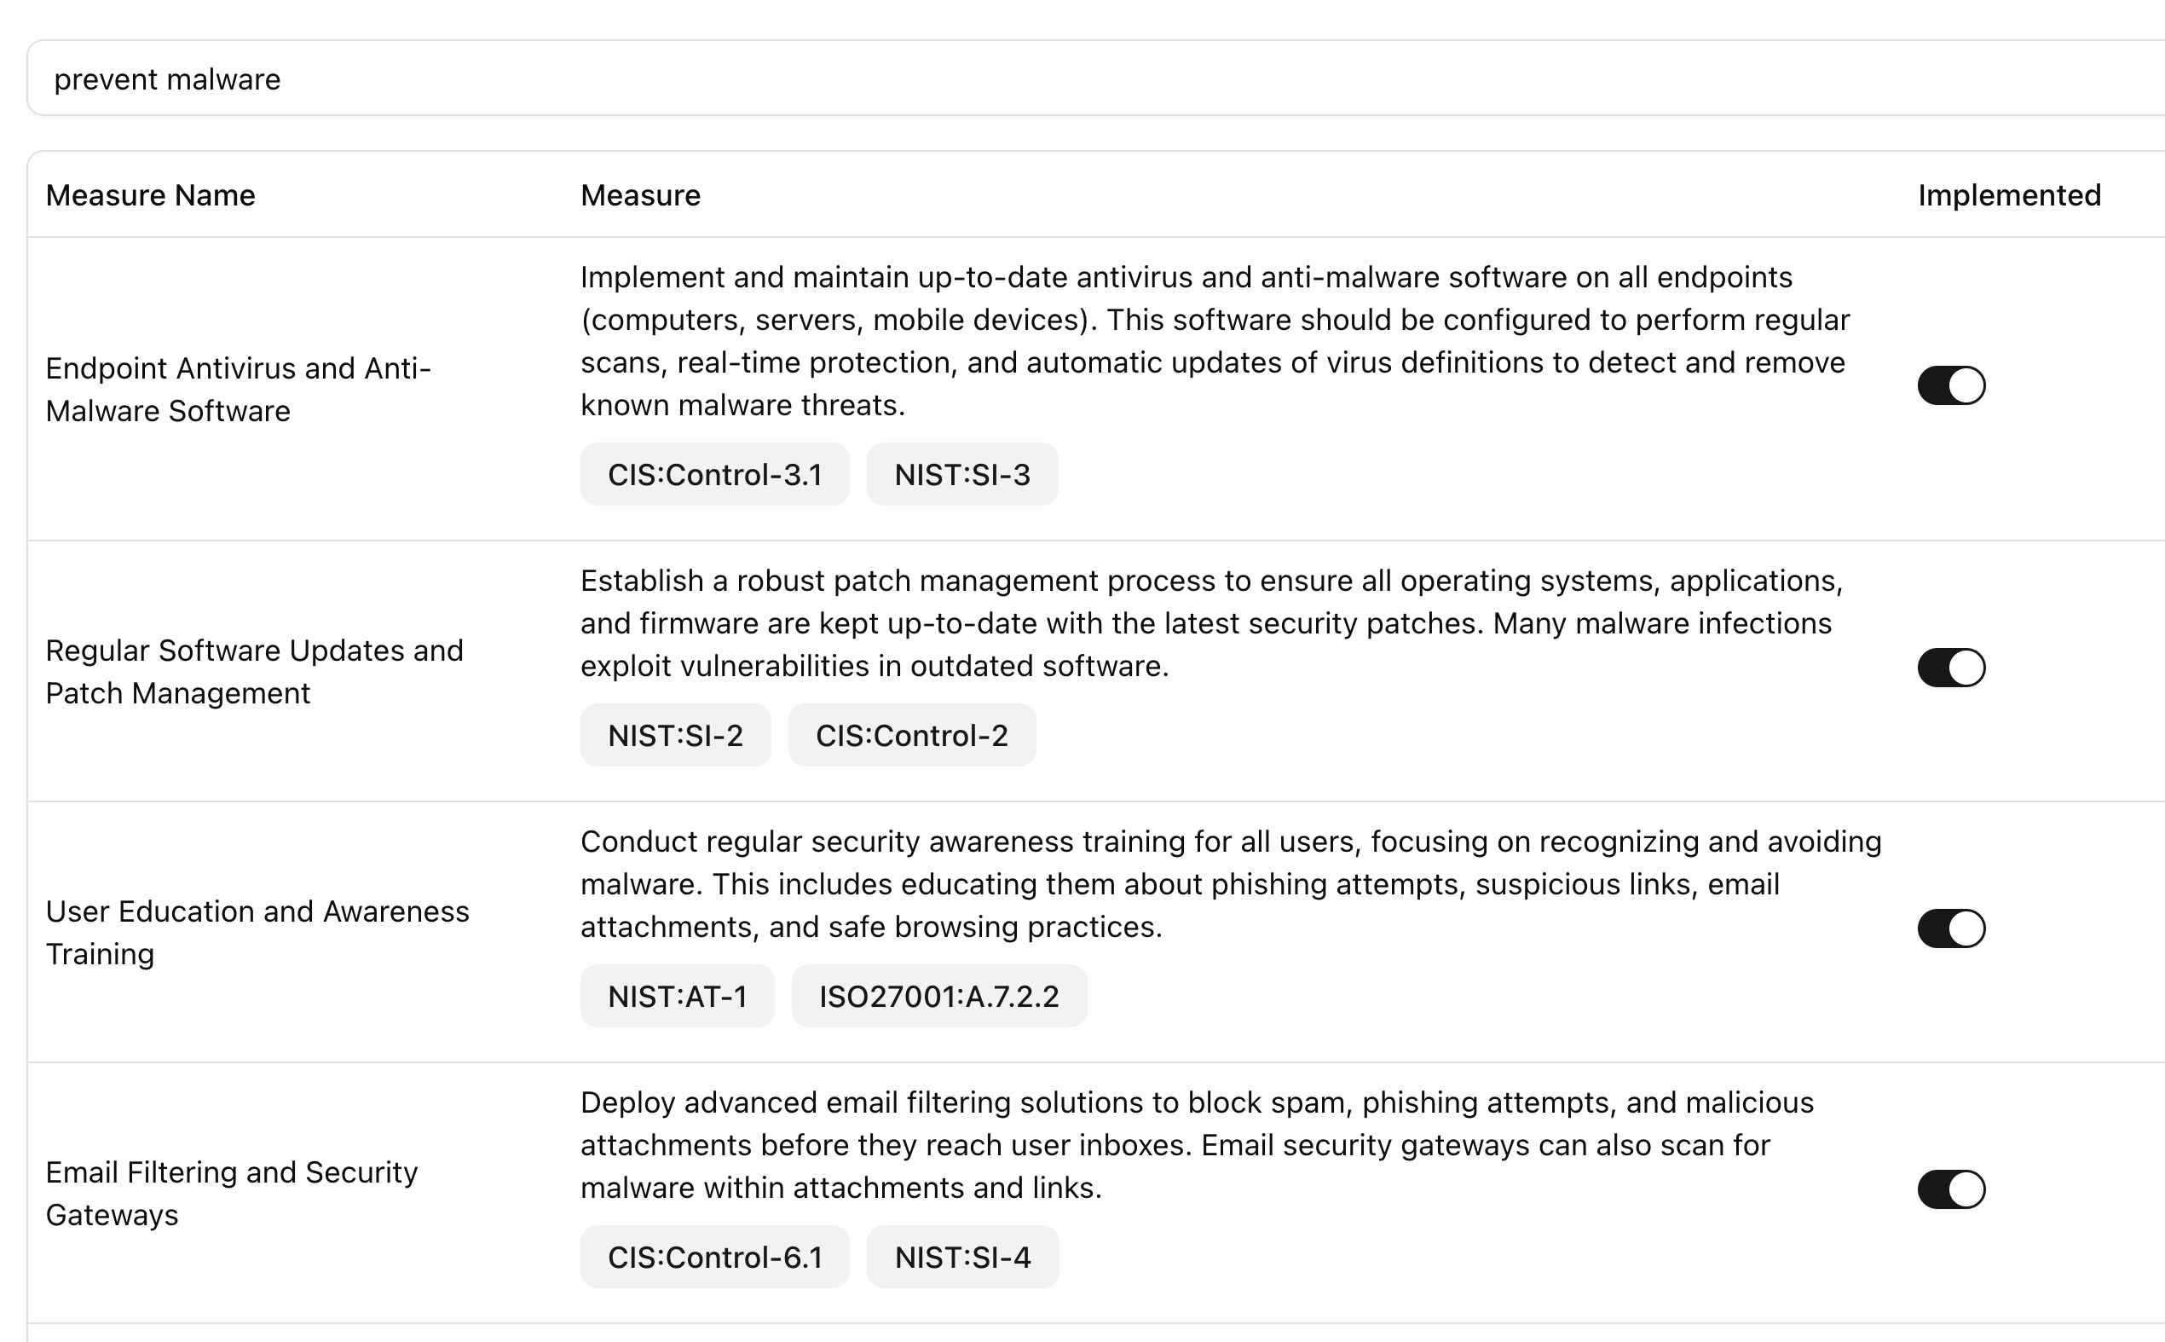Click the 'prevent malware' search field
Viewport: 2165px width, 1342px height.
point(1065,78)
